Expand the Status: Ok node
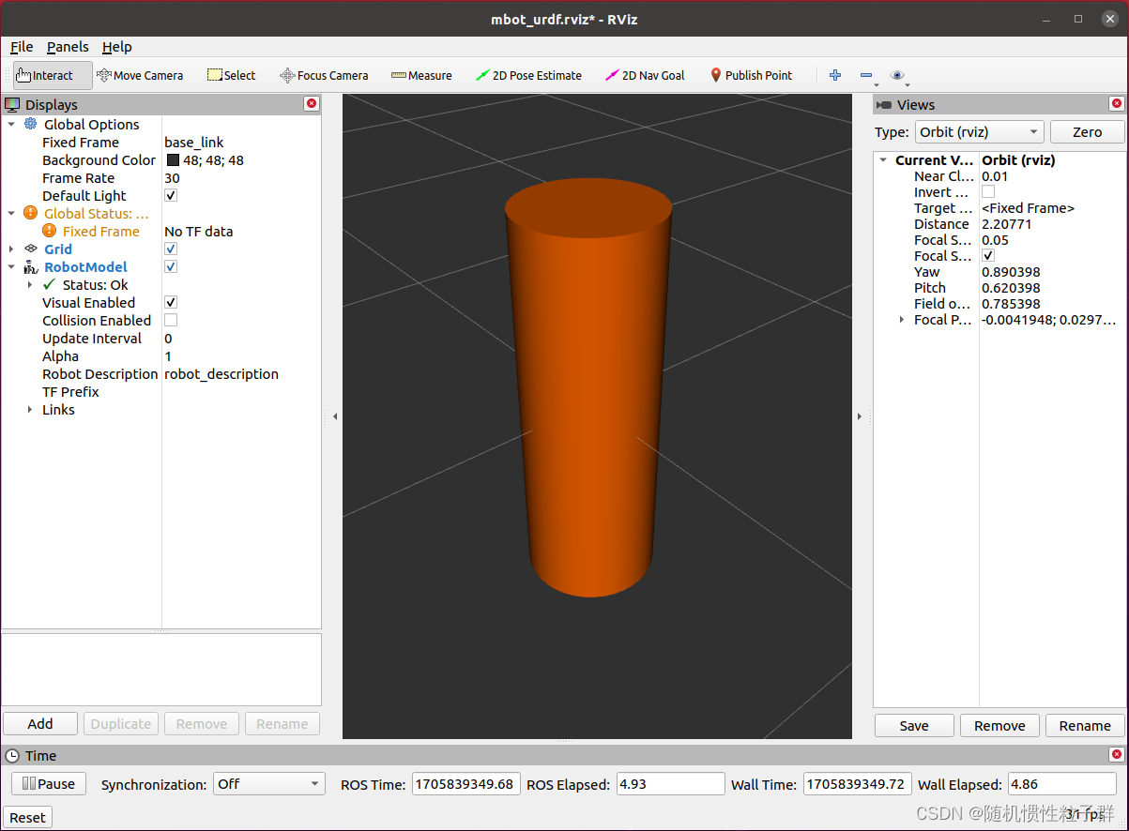Viewport: 1129px width, 831px height. 30,284
